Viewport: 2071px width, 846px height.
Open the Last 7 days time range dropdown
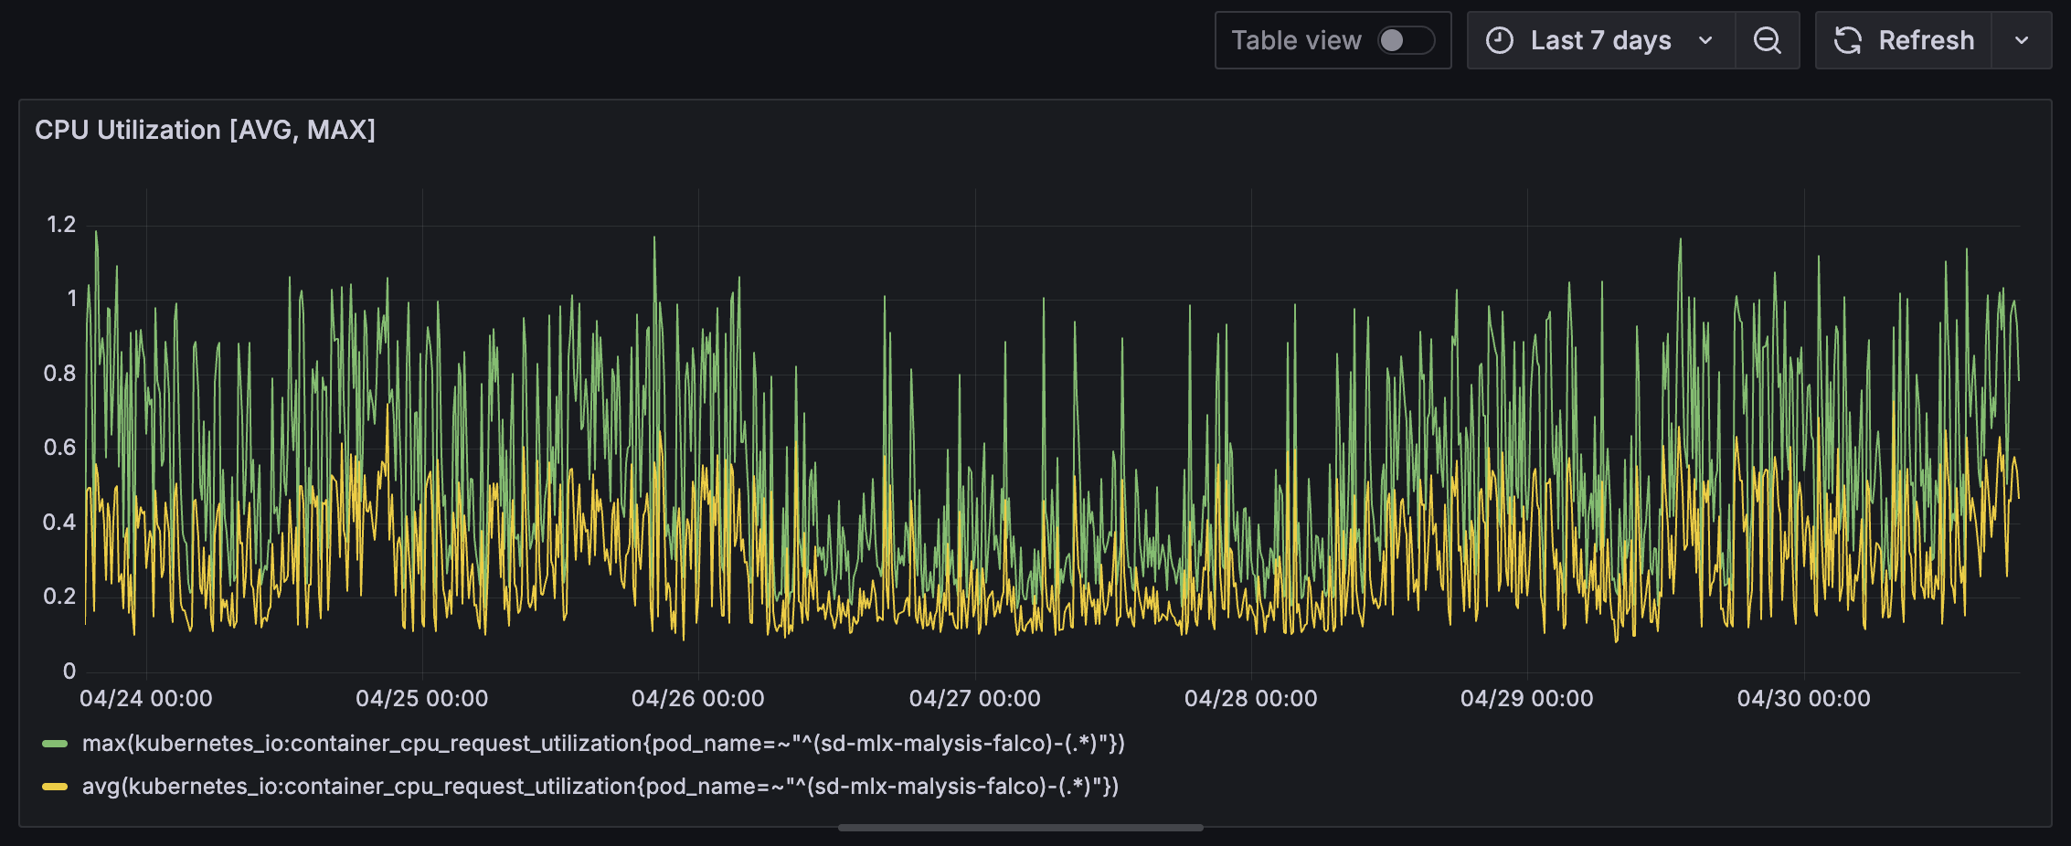1600,40
